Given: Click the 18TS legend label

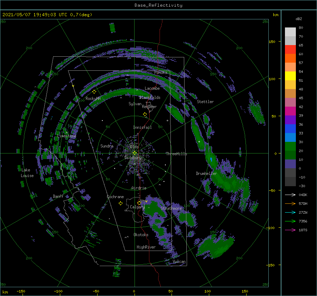Looking at the screenshot, I should pyautogui.click(x=303, y=230).
